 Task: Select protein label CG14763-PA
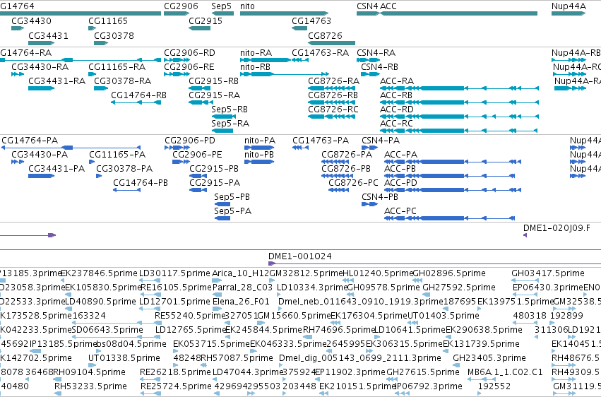pos(321,141)
